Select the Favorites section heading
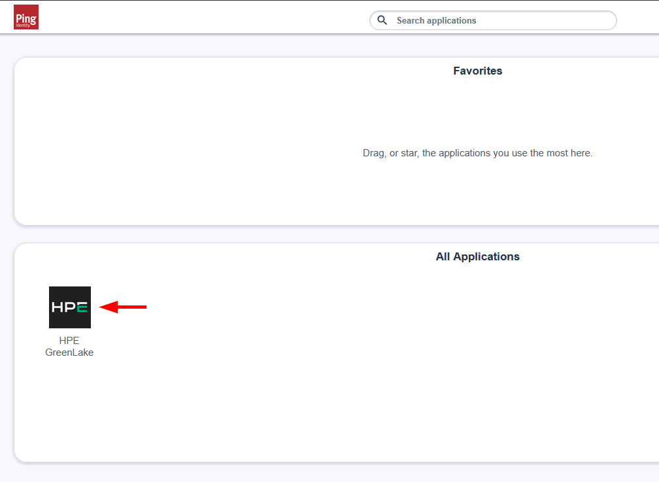Image resolution: width=659 pixels, height=482 pixels. (477, 71)
